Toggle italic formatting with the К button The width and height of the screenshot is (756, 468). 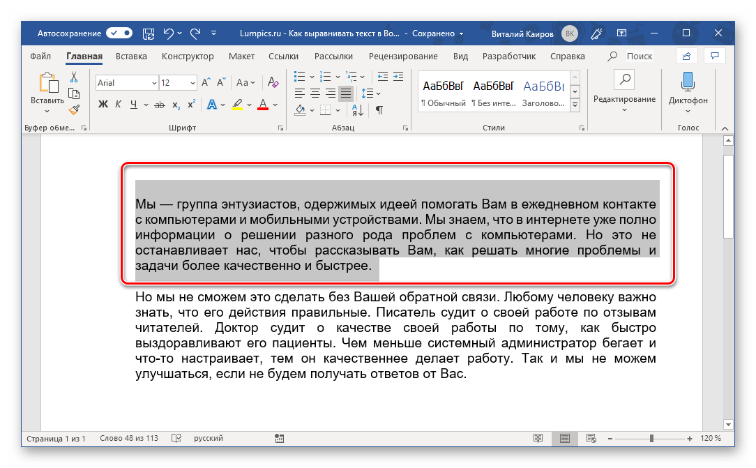pyautogui.click(x=117, y=105)
